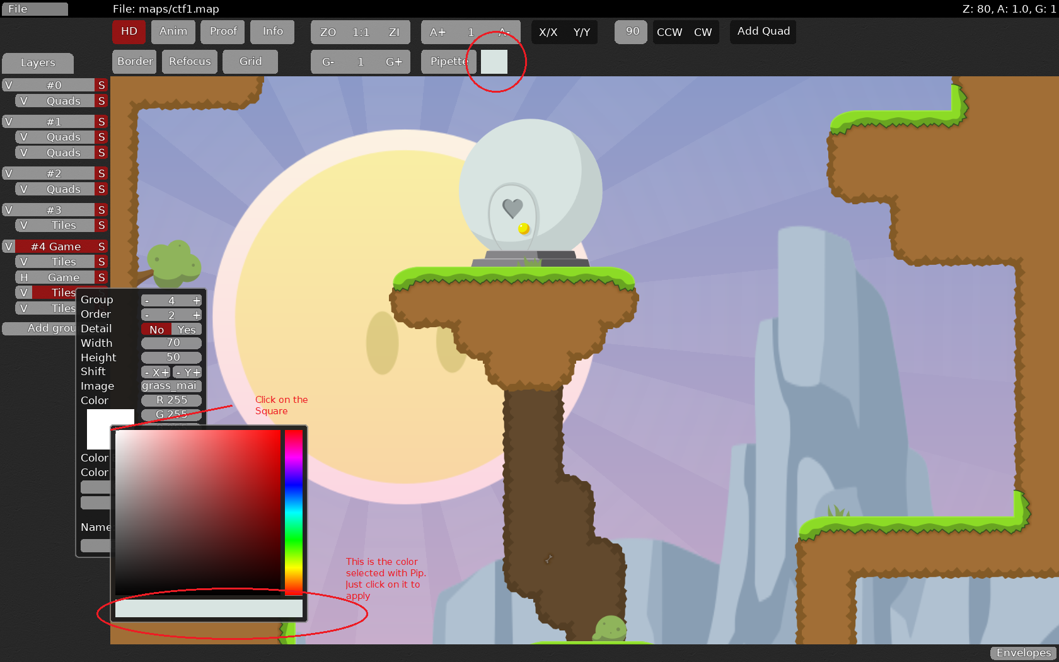This screenshot has height=662, width=1059.
Task: Increase animation speed with A+
Action: 437,32
